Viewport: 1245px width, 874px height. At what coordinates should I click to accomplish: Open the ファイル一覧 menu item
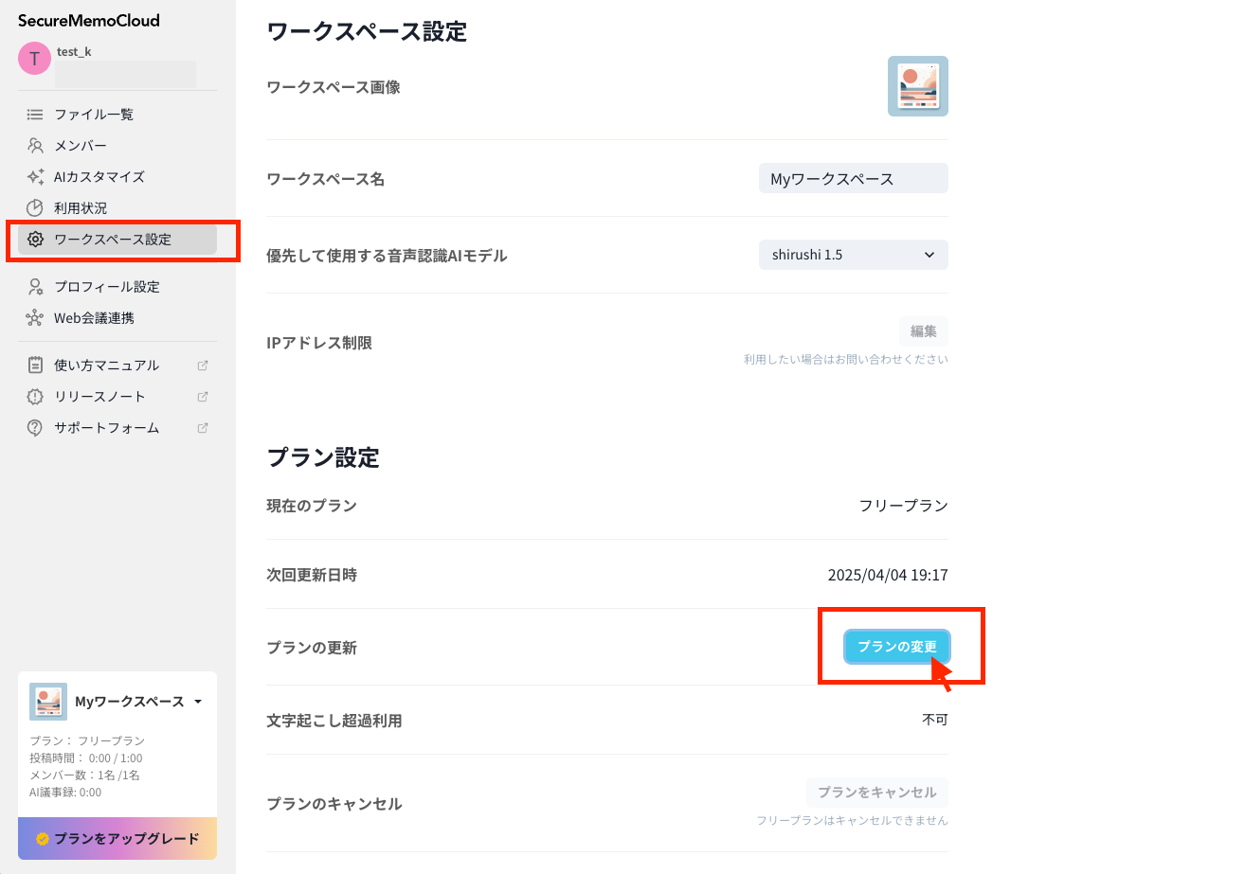(94, 115)
